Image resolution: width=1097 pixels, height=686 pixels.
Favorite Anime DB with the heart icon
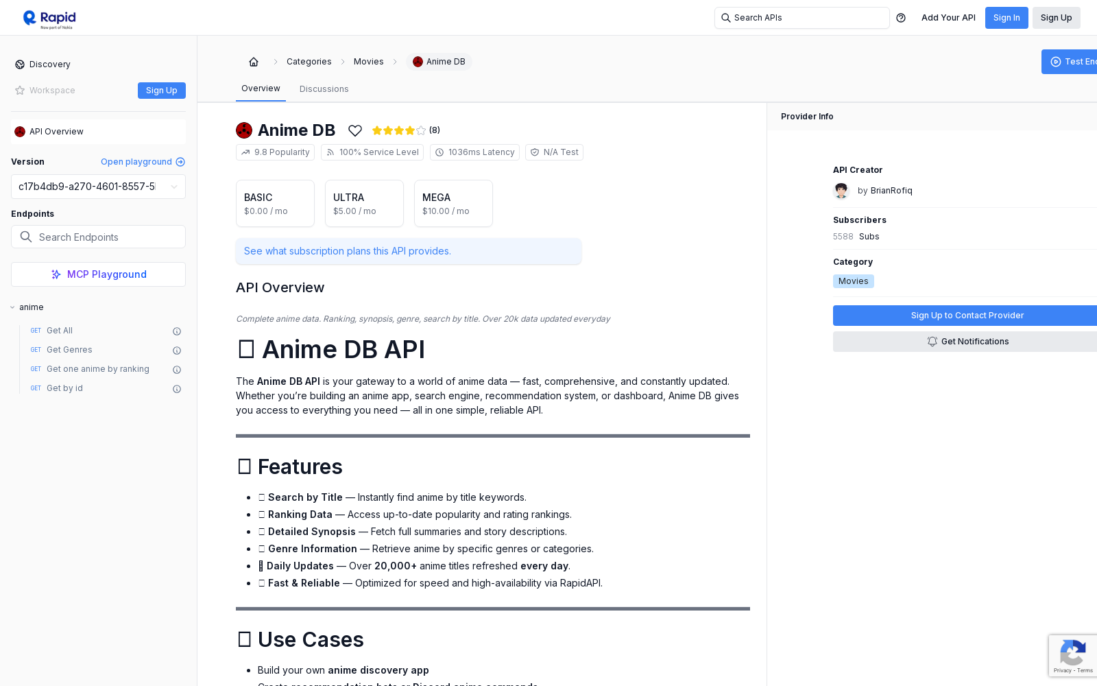click(355, 130)
